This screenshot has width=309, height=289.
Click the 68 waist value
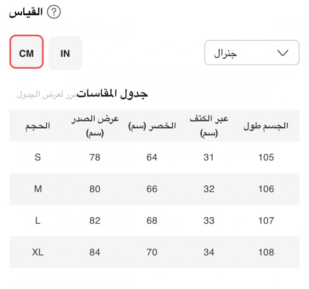click(152, 221)
